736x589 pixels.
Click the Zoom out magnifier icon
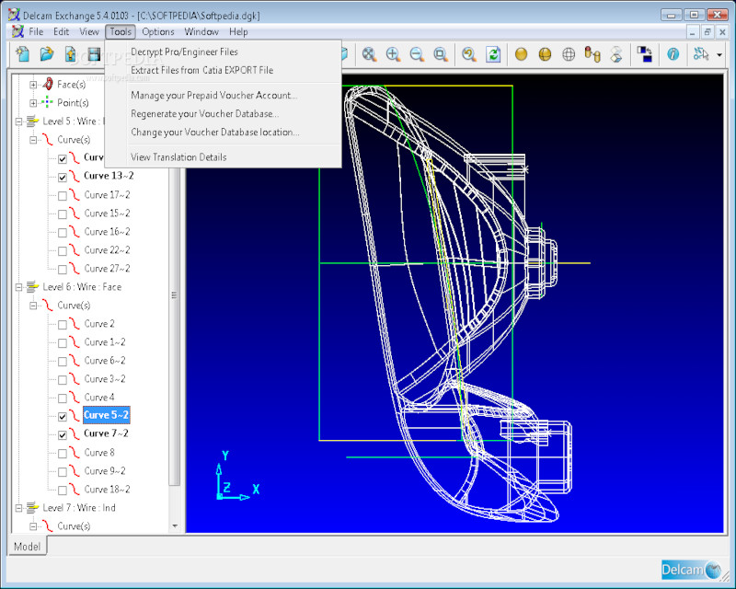click(x=417, y=54)
